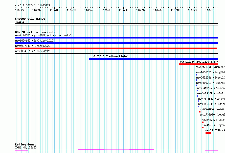Click the XKR6|NM_173683 gene label
This screenshot has width=225, height=153.
tap(26, 147)
